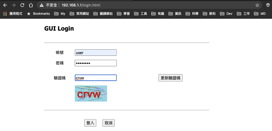Reload the login page
The width and height of the screenshot is (272, 131).
[x=22, y=5]
